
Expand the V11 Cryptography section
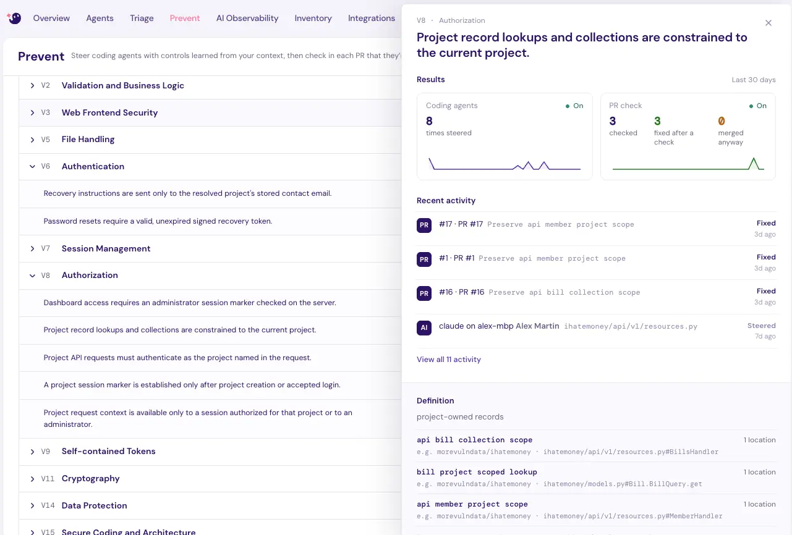[x=33, y=479]
